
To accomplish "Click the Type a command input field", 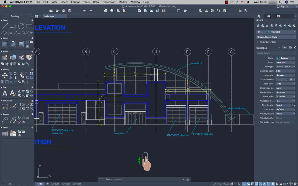I will coord(144,179).
